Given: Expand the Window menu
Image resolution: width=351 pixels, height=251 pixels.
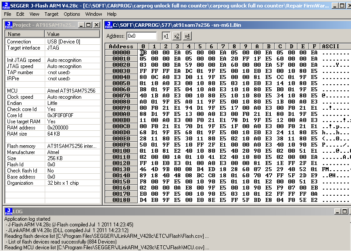Looking at the screenshot, I should pos(93,14).
